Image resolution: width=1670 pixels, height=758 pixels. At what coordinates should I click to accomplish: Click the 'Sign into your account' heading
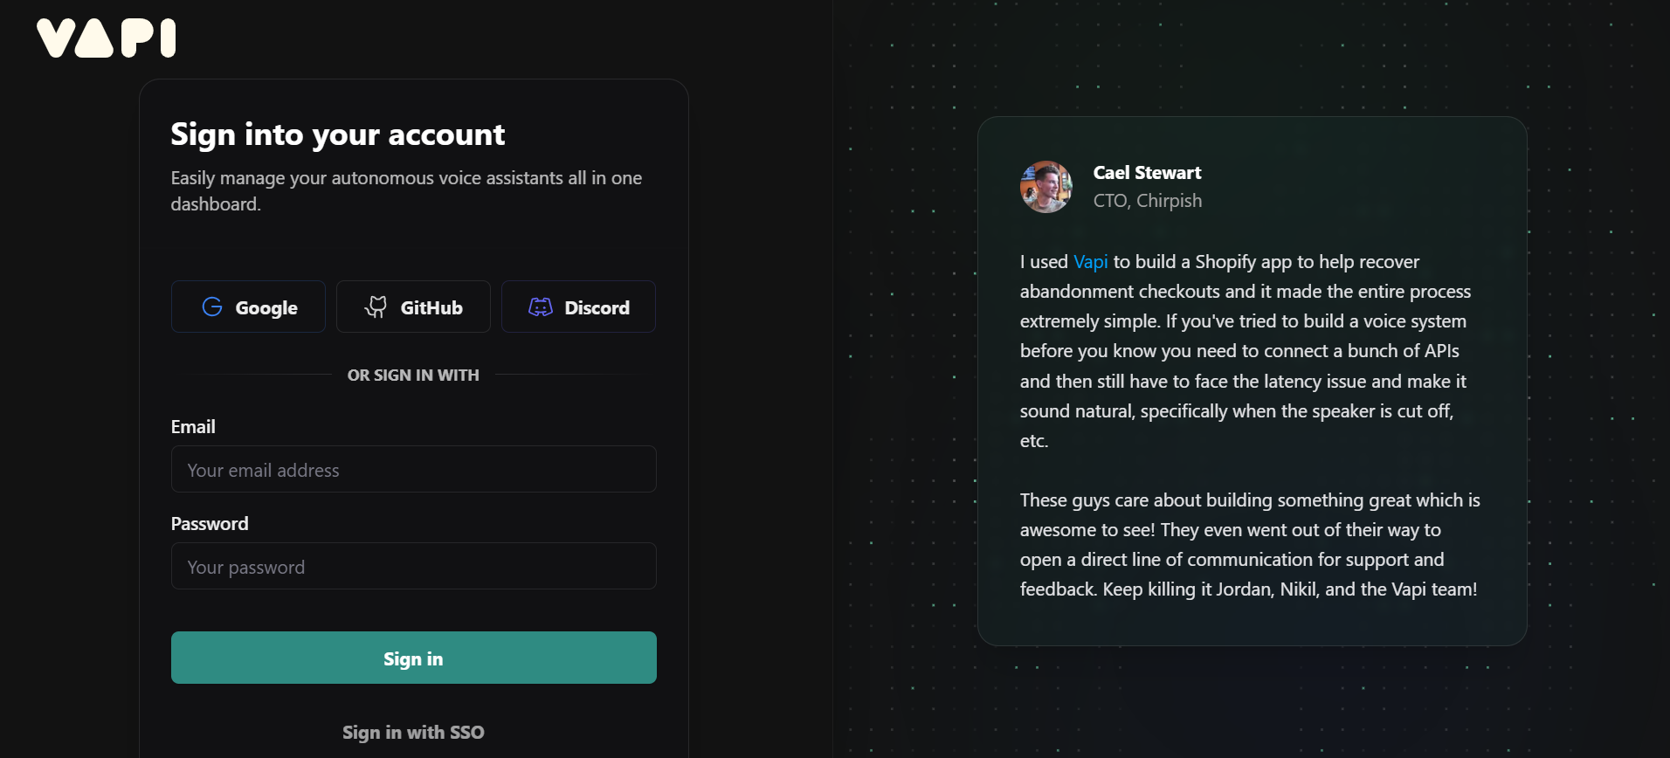(337, 134)
